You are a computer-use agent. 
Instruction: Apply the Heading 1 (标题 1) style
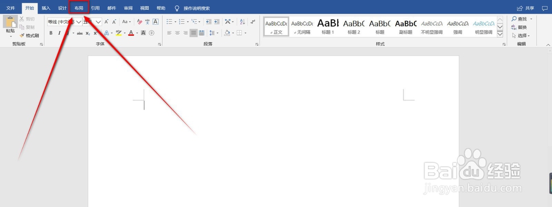(x=328, y=26)
